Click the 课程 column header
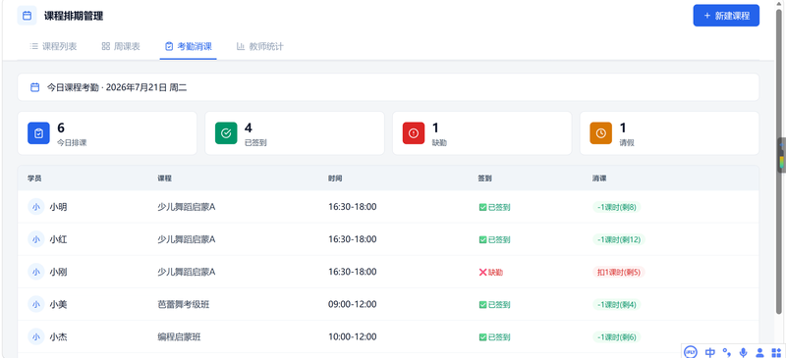786x358 pixels. [164, 179]
